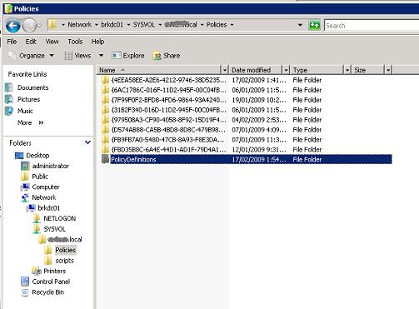Select scripts folder in tree
Image resolution: width=419 pixels, height=309 pixels.
click(64, 261)
